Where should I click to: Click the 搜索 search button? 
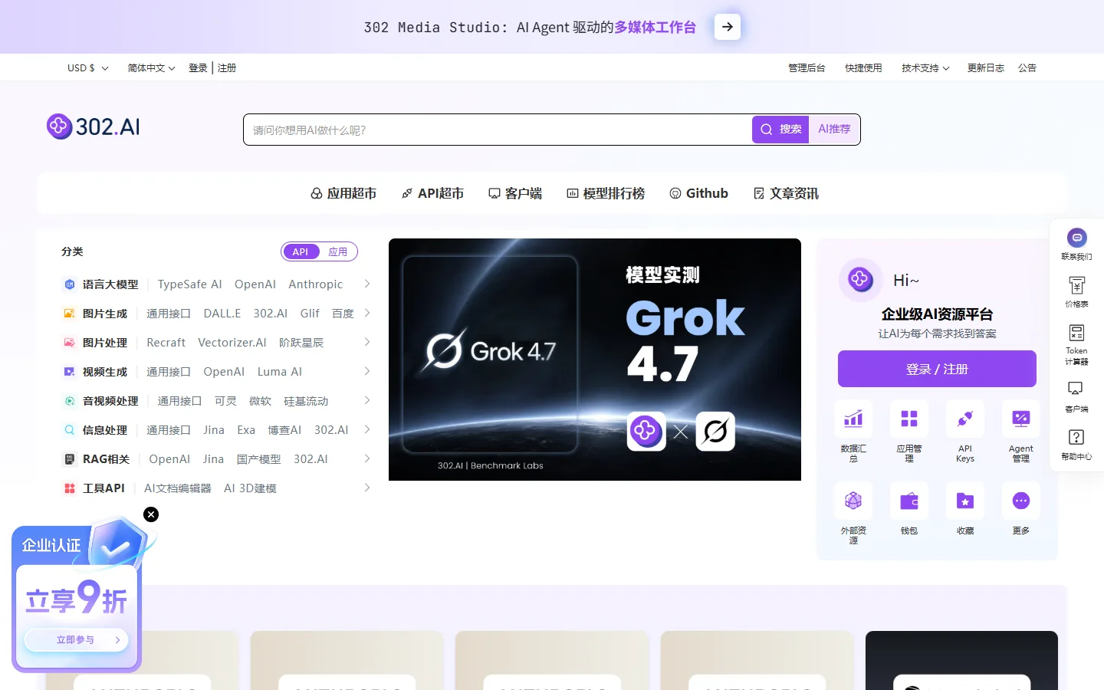click(x=781, y=130)
